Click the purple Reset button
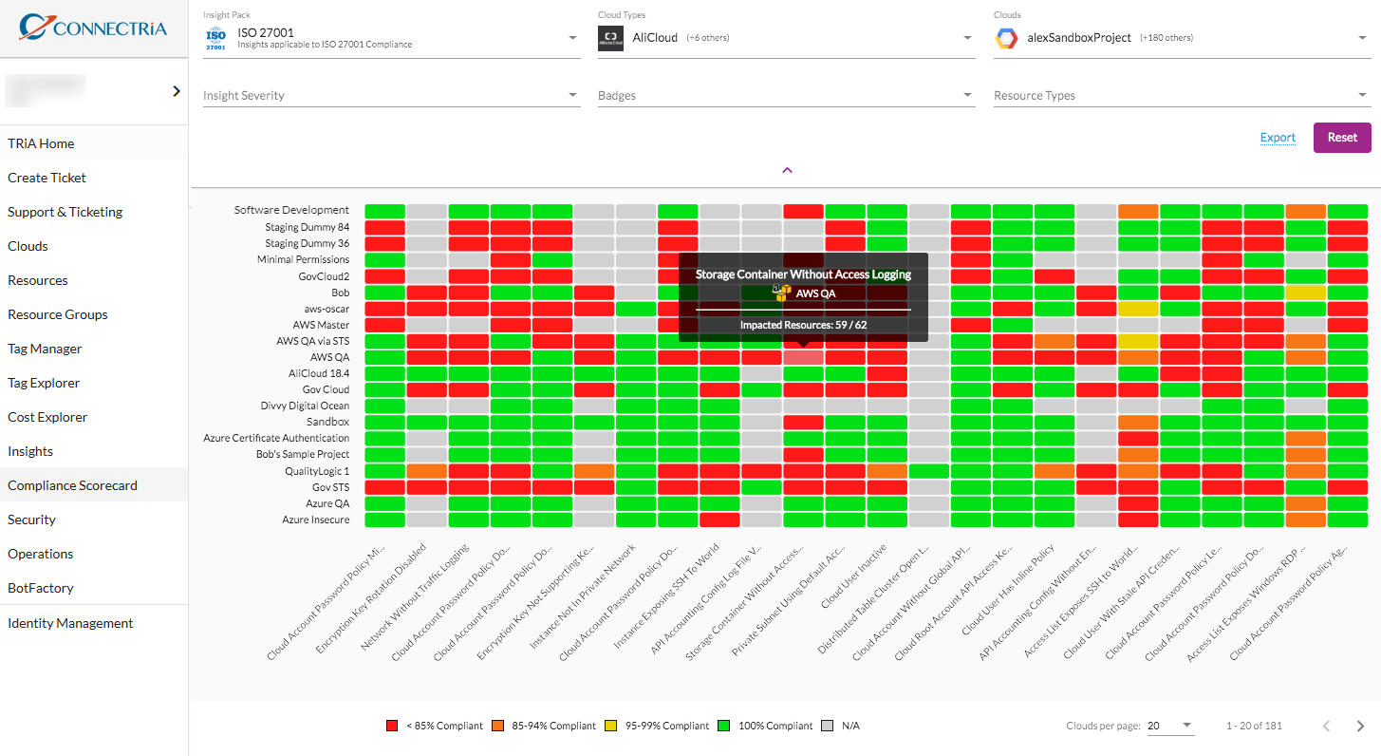 point(1342,138)
